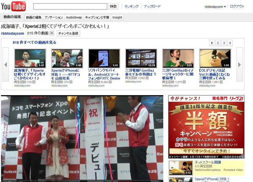Screen dimensions: 253x182
Task: Open rbbtodaycom link under 1:42 video
Action: pyautogui.click(x=22, y=86)
